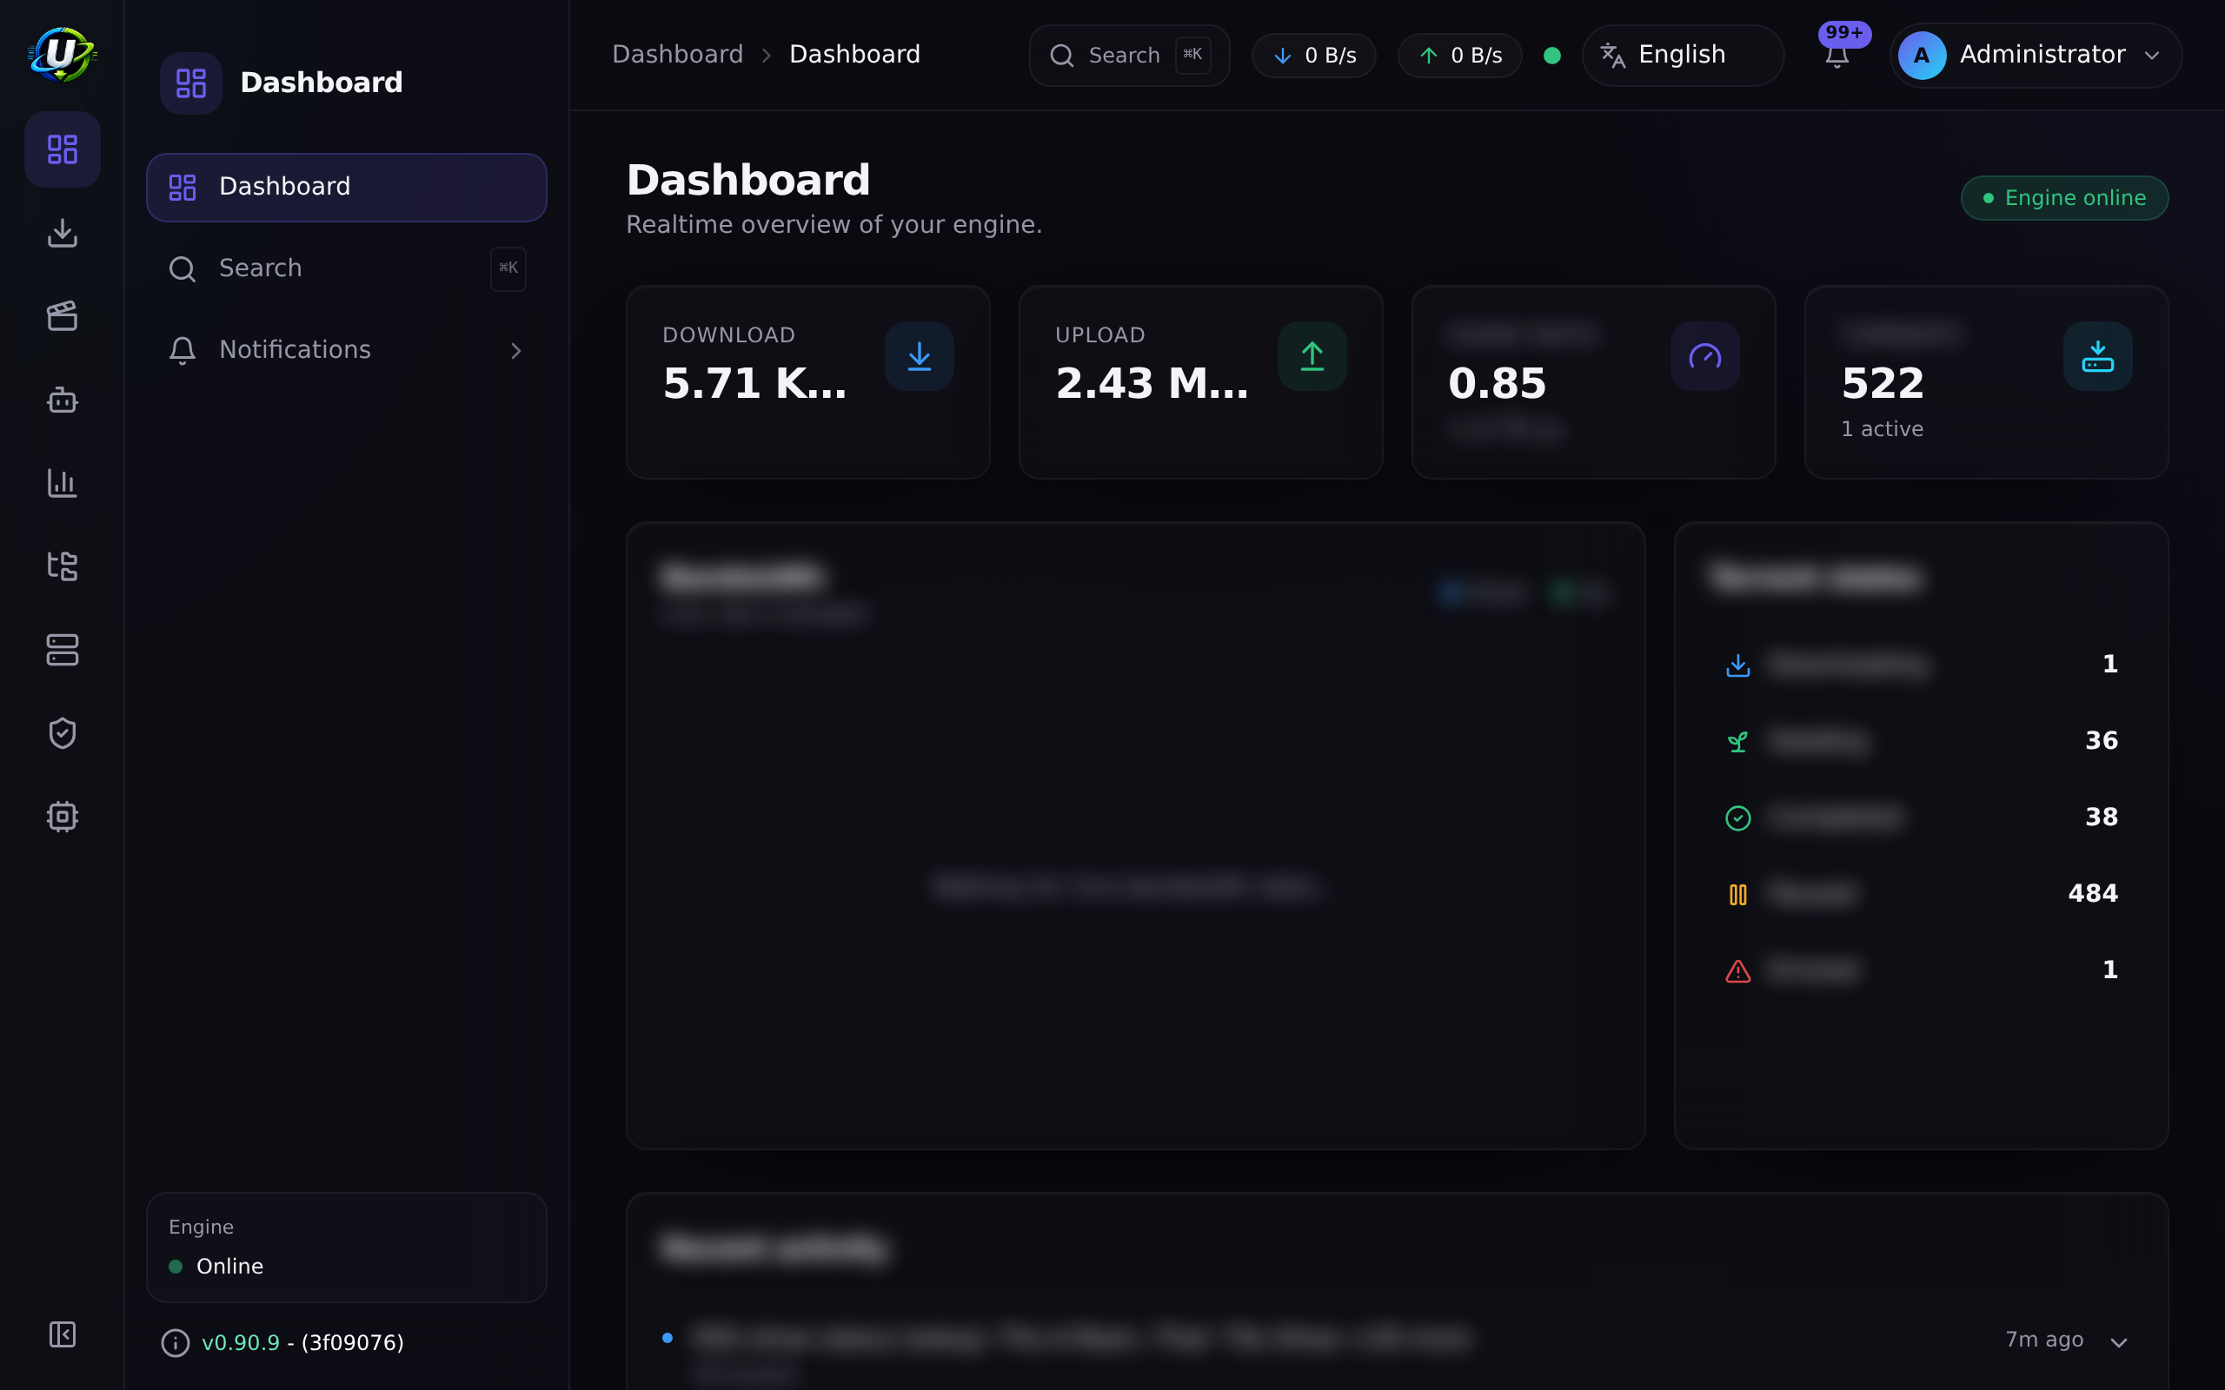Click the completed status row showing 38

(1921, 817)
